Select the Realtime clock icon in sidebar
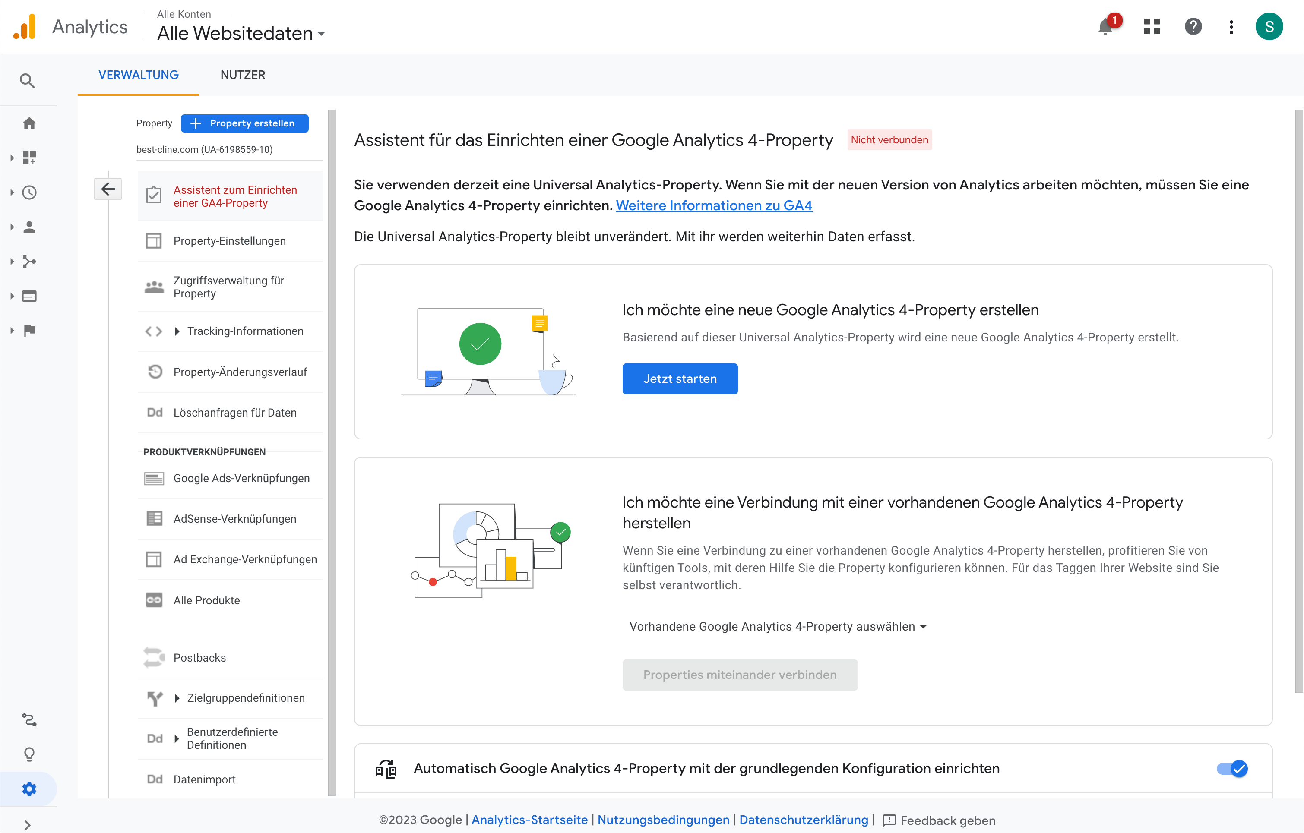This screenshot has height=833, width=1304. pyautogui.click(x=28, y=192)
